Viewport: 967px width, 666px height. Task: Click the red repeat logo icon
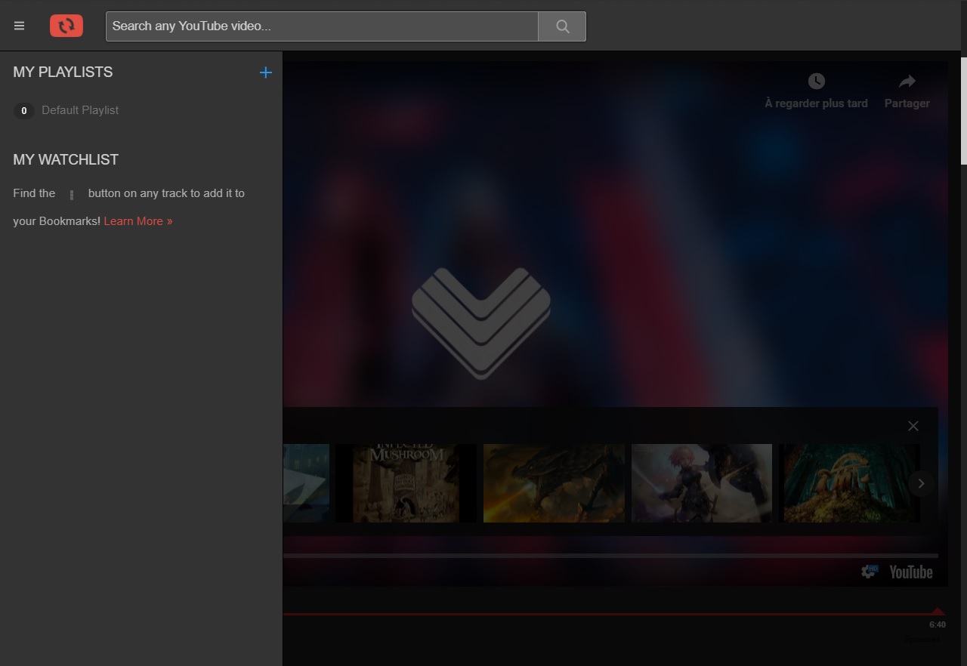point(66,26)
